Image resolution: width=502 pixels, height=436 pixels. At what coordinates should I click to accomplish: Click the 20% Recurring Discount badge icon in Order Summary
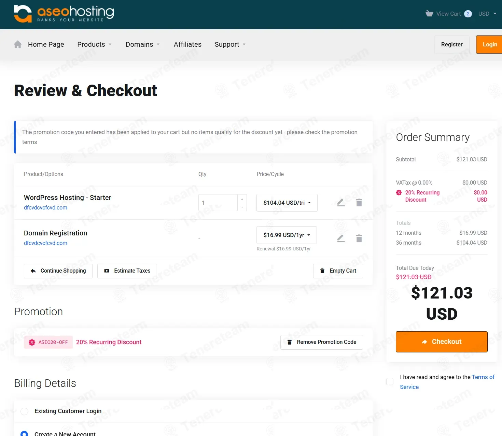(x=399, y=192)
